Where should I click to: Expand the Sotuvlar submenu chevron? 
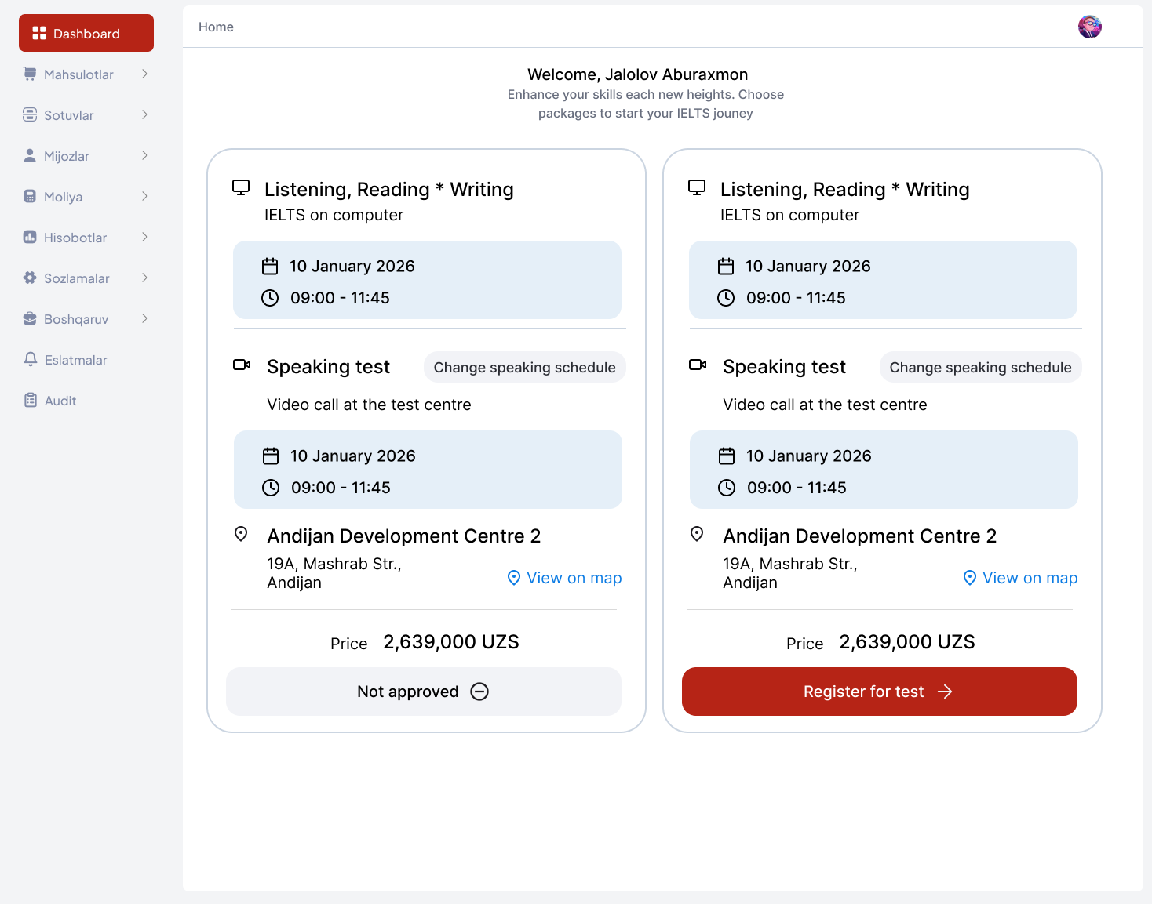tap(144, 115)
